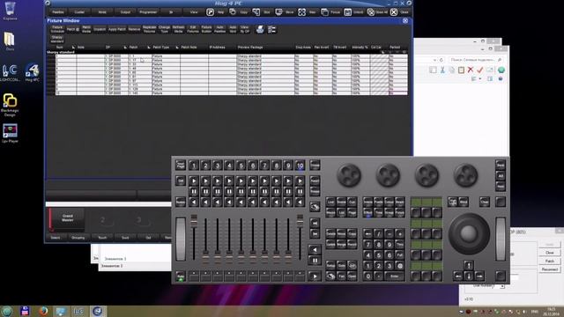Screen dimensions: 564x317
Task: Click the Grand Master fader handle
Action: pyautogui.click(x=194, y=221)
